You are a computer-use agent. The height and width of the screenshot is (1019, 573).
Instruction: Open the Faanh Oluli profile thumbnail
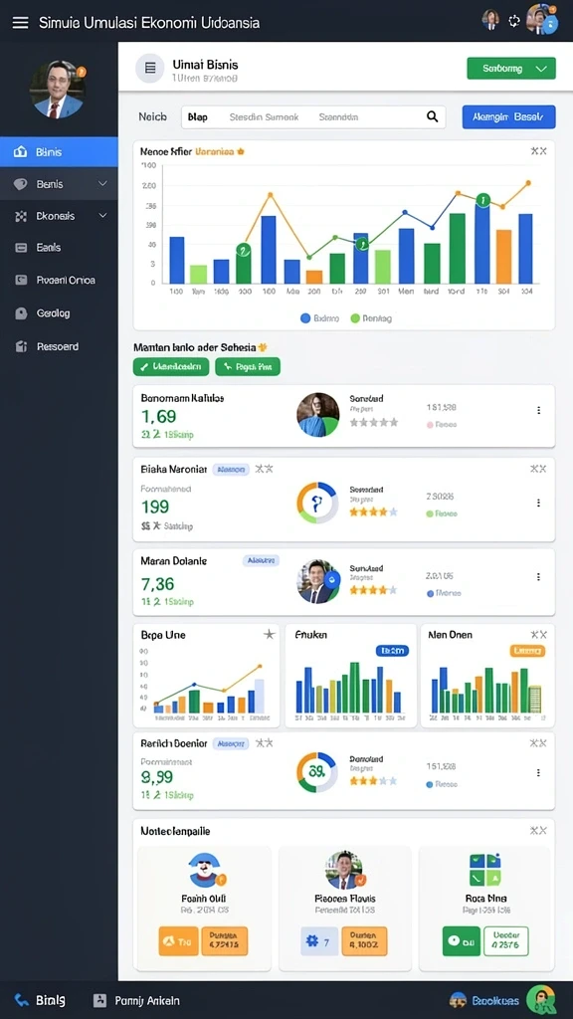205,870
